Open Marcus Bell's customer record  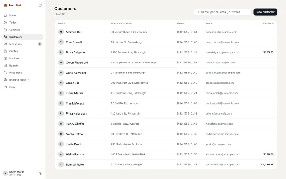[x=166, y=32]
